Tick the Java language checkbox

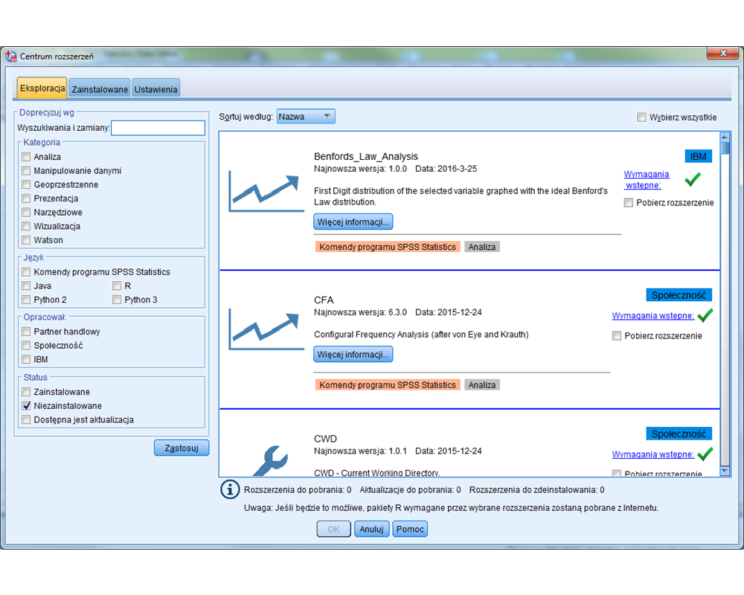[26, 286]
